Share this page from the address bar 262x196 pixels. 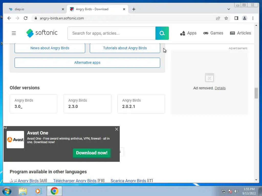(218, 18)
